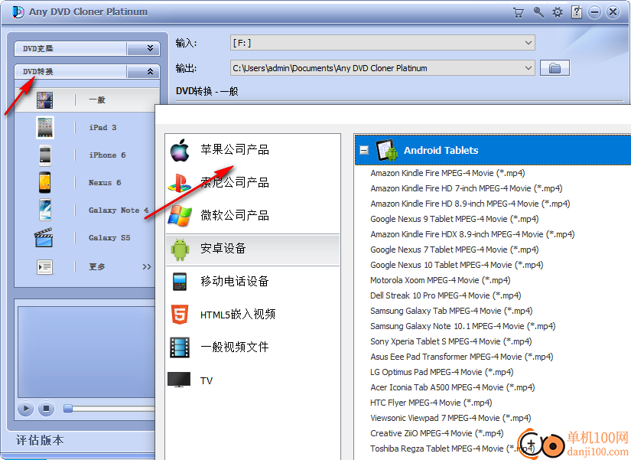Stop the preview playback
Viewport: 631px width, 460px height.
(x=46, y=409)
